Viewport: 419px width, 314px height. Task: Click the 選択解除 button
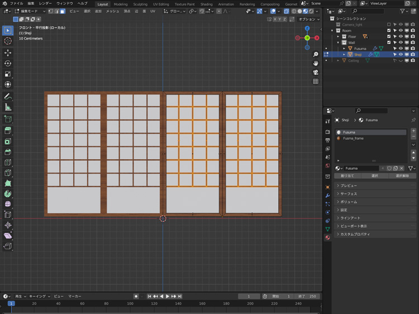click(402, 175)
